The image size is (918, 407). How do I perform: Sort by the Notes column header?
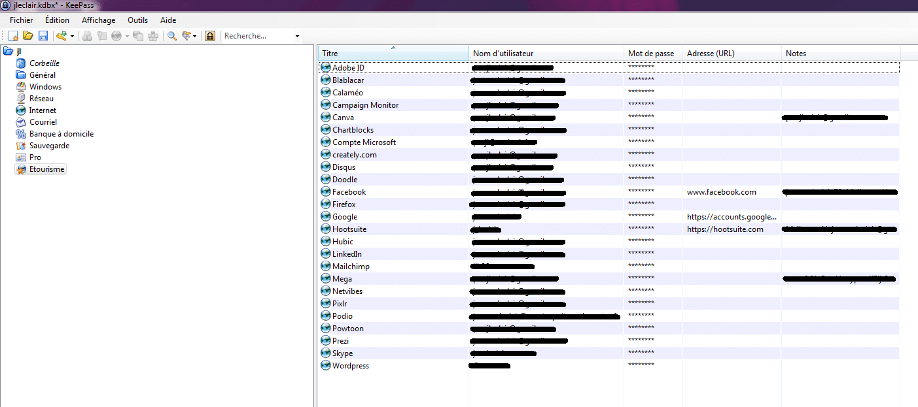click(841, 54)
